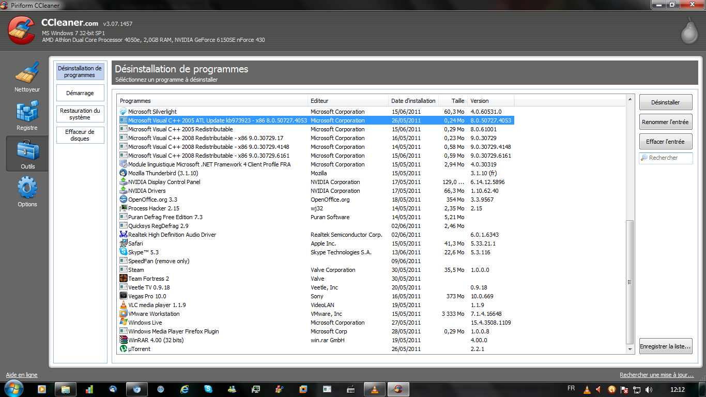Select the NVIDIA Drivers row
Image resolution: width=706 pixels, height=397 pixels.
(x=316, y=191)
